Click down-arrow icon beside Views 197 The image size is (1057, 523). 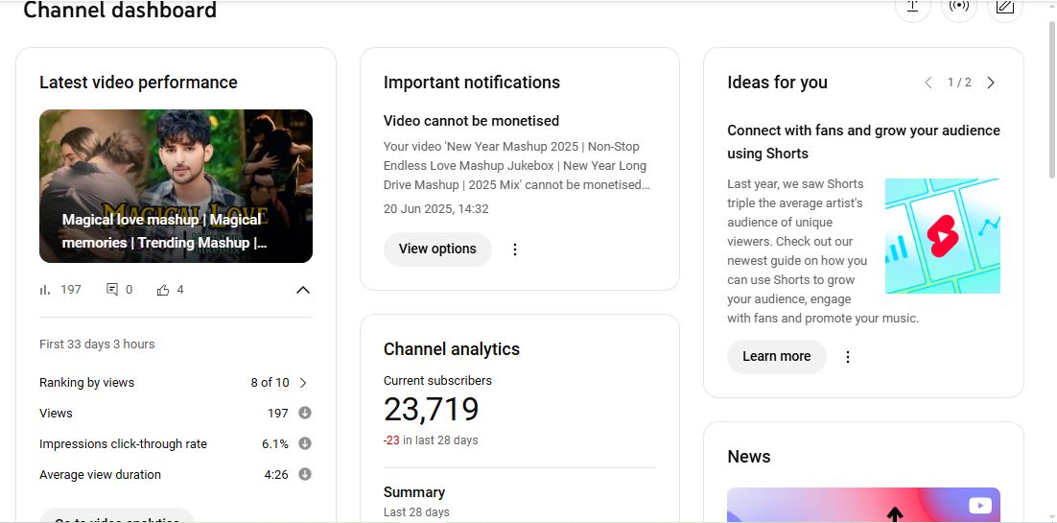tap(305, 414)
